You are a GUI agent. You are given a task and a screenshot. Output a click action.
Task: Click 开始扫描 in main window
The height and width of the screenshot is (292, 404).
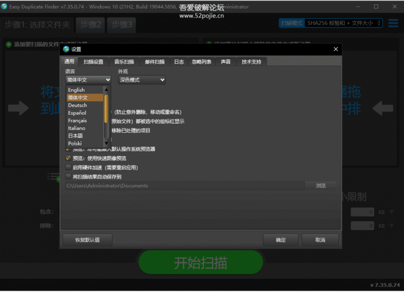(x=201, y=262)
